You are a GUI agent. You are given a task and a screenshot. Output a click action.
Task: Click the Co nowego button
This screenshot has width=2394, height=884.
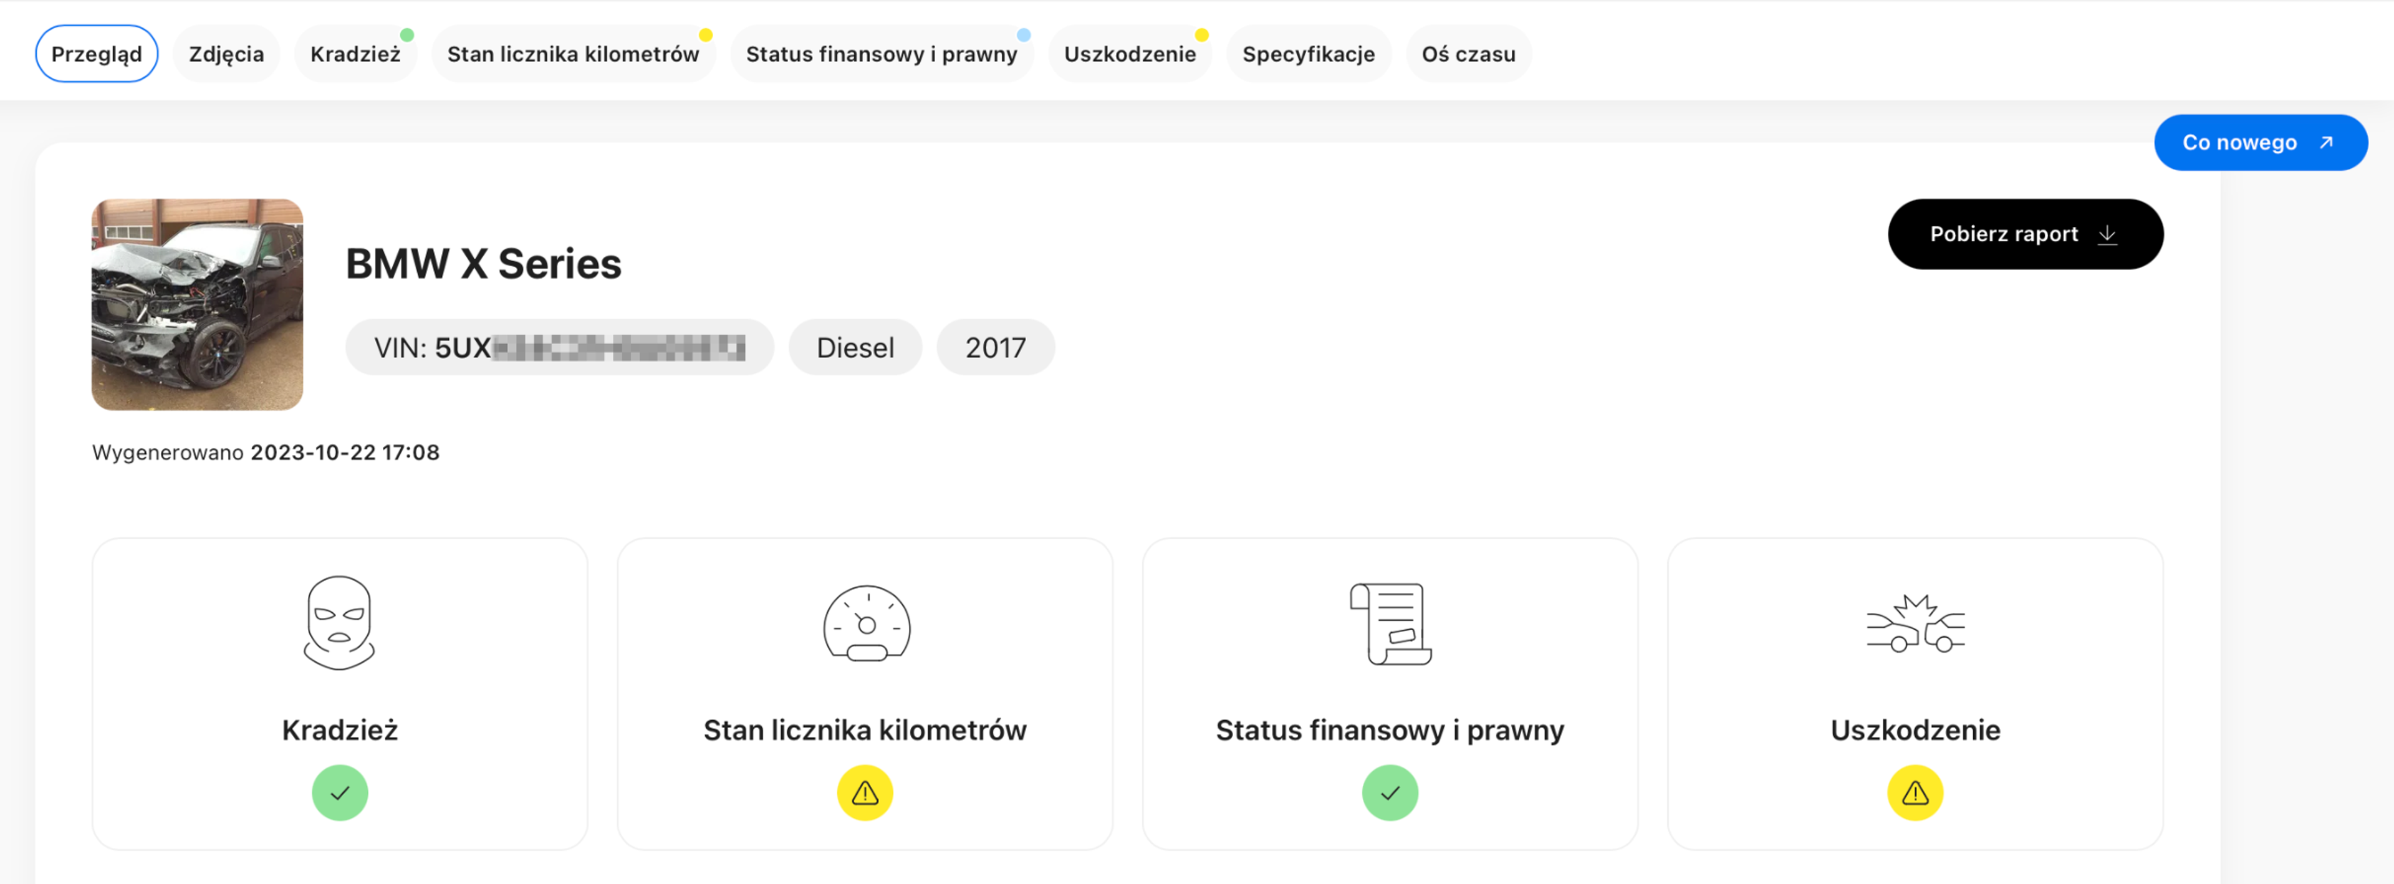coord(2259,142)
